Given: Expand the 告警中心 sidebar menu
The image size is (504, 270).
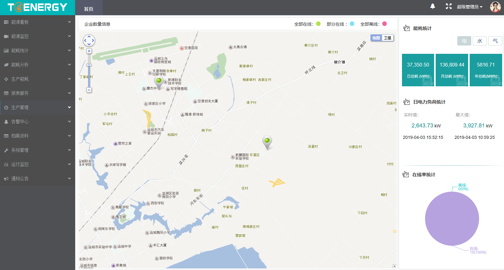Looking at the screenshot, I should (37, 122).
